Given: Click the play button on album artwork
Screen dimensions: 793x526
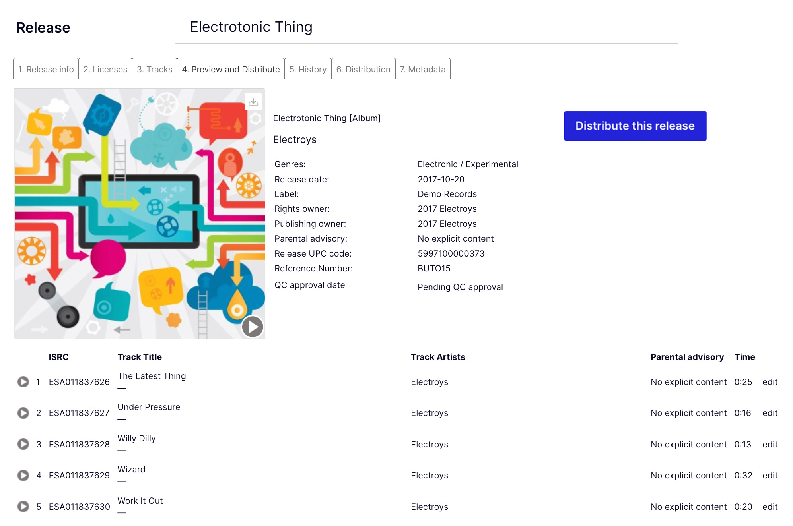Looking at the screenshot, I should (x=254, y=327).
